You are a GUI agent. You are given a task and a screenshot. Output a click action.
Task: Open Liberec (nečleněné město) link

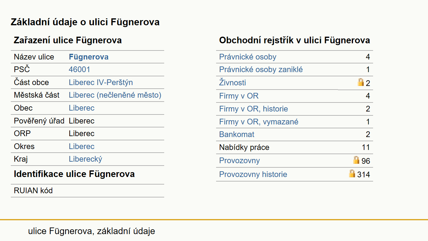115,95
